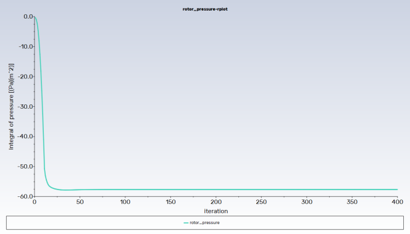Click the y-axis tick label 0.0

(28, 17)
